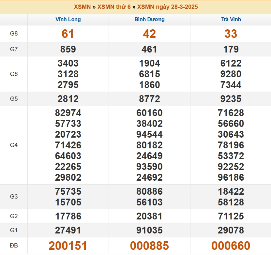Viewport: 271px width, 255px height.
Task: Click G4 number 71426
Action: coord(68,145)
